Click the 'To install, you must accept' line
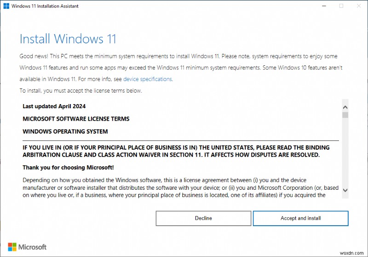This screenshot has width=368, height=257. [x=81, y=91]
